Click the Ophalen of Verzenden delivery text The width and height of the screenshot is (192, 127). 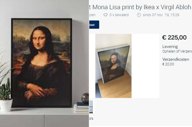(x=177, y=51)
